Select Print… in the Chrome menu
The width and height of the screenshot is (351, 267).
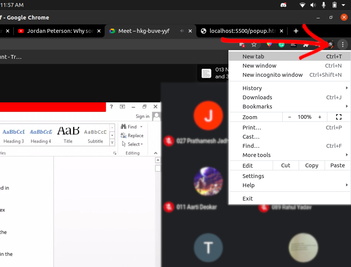[290, 128]
